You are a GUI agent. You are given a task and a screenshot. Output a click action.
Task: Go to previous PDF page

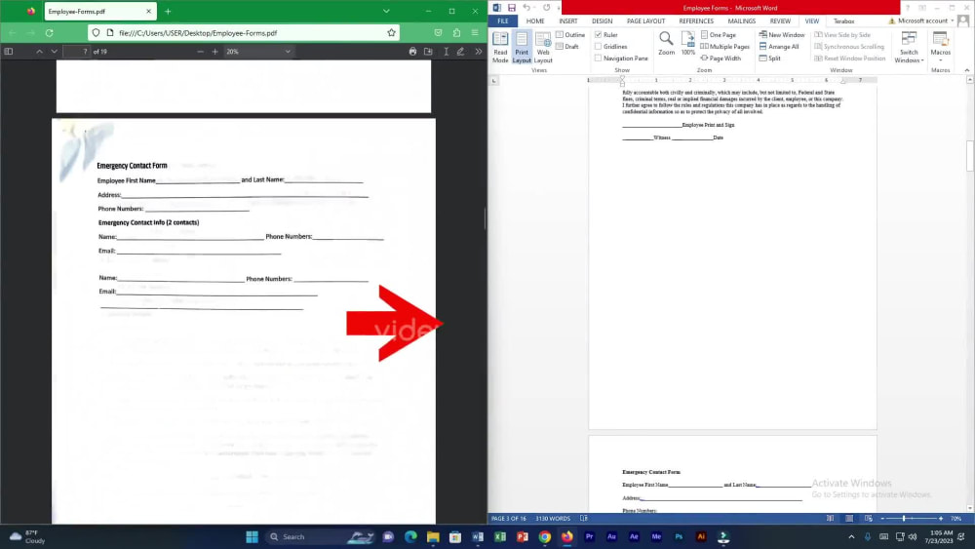(x=39, y=52)
